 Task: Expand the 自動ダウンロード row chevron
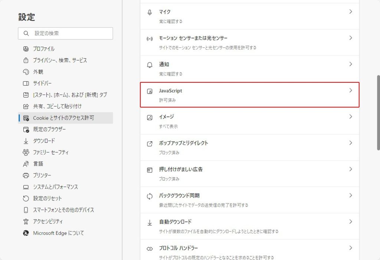click(x=351, y=222)
